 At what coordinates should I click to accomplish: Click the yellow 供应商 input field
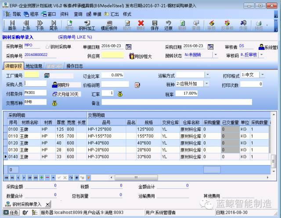click(x=113, y=55)
